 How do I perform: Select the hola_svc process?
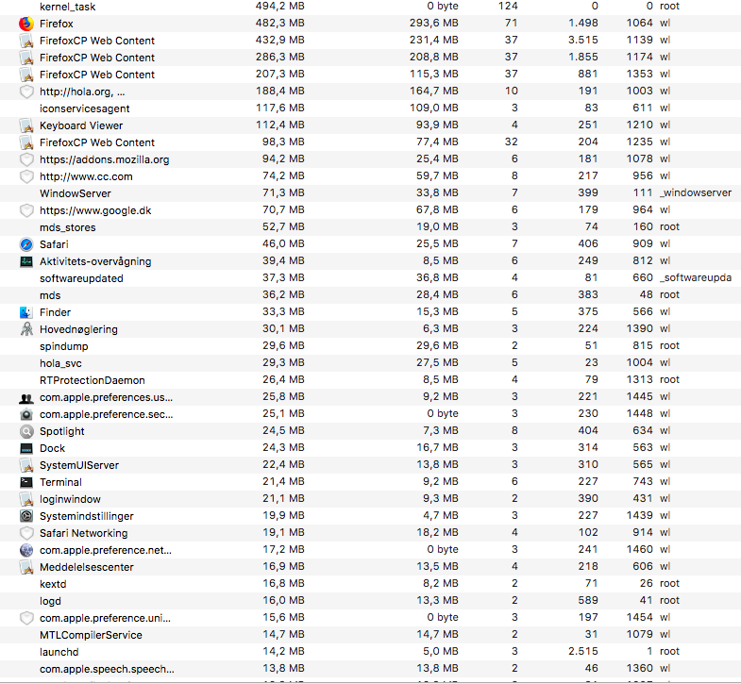pos(60,364)
